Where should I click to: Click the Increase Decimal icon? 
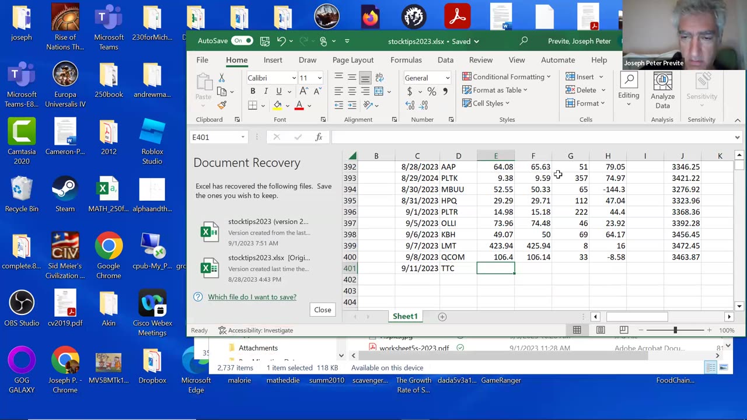pyautogui.click(x=410, y=106)
